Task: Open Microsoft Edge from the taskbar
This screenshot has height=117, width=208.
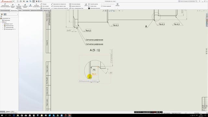Action: click(14, 115)
